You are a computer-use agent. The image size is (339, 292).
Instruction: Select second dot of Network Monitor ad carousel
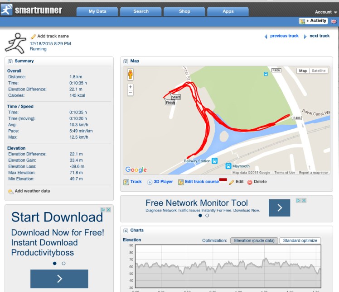coord(207,216)
